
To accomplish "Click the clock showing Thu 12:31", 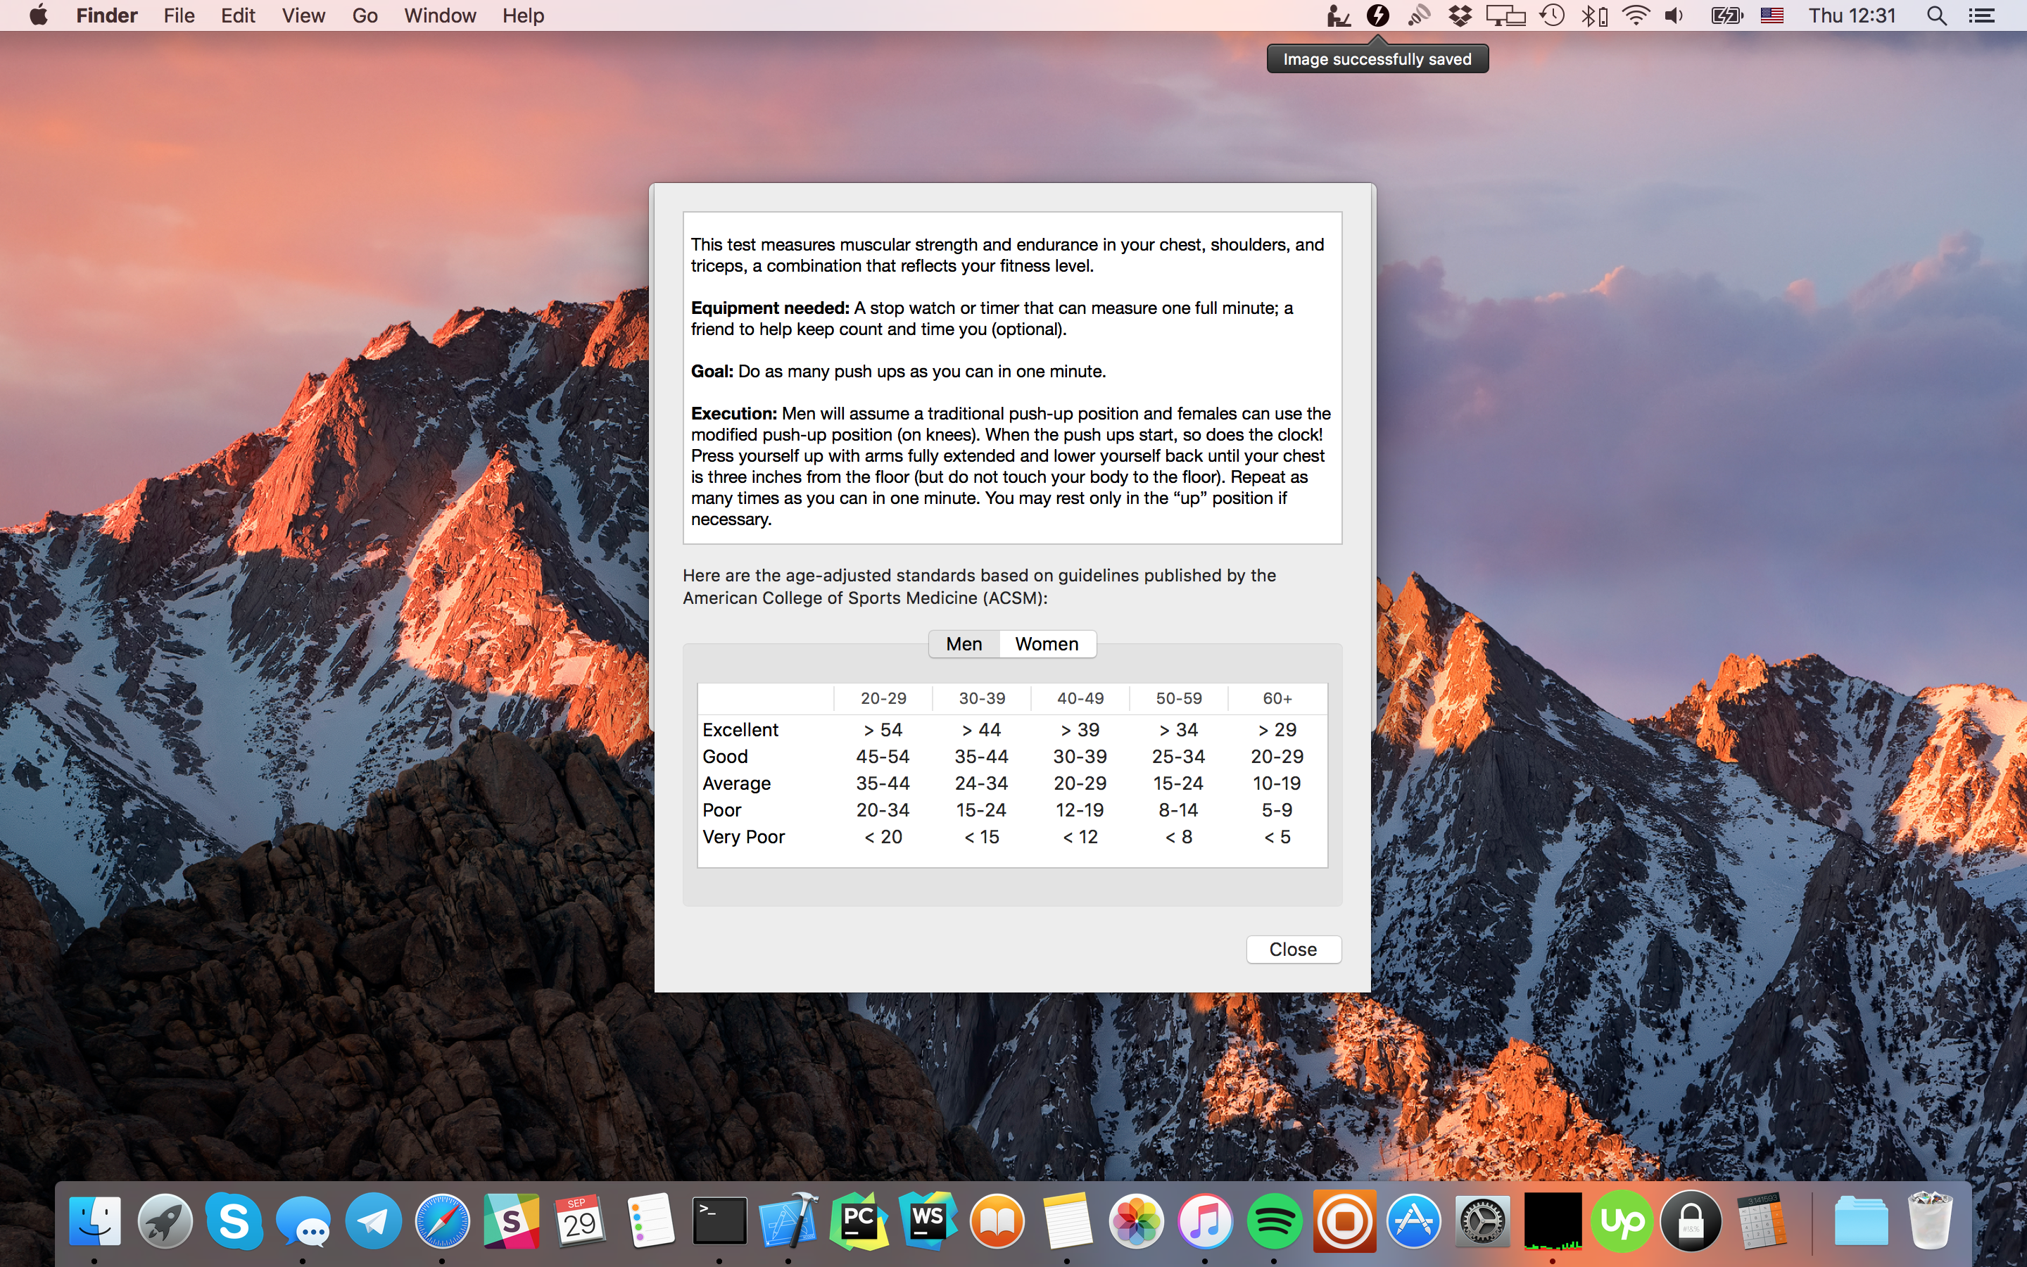I will click(1852, 16).
